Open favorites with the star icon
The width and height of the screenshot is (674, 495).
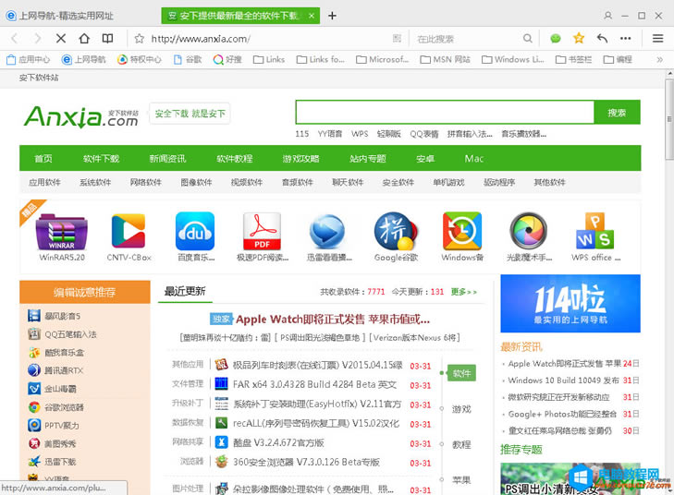click(579, 39)
